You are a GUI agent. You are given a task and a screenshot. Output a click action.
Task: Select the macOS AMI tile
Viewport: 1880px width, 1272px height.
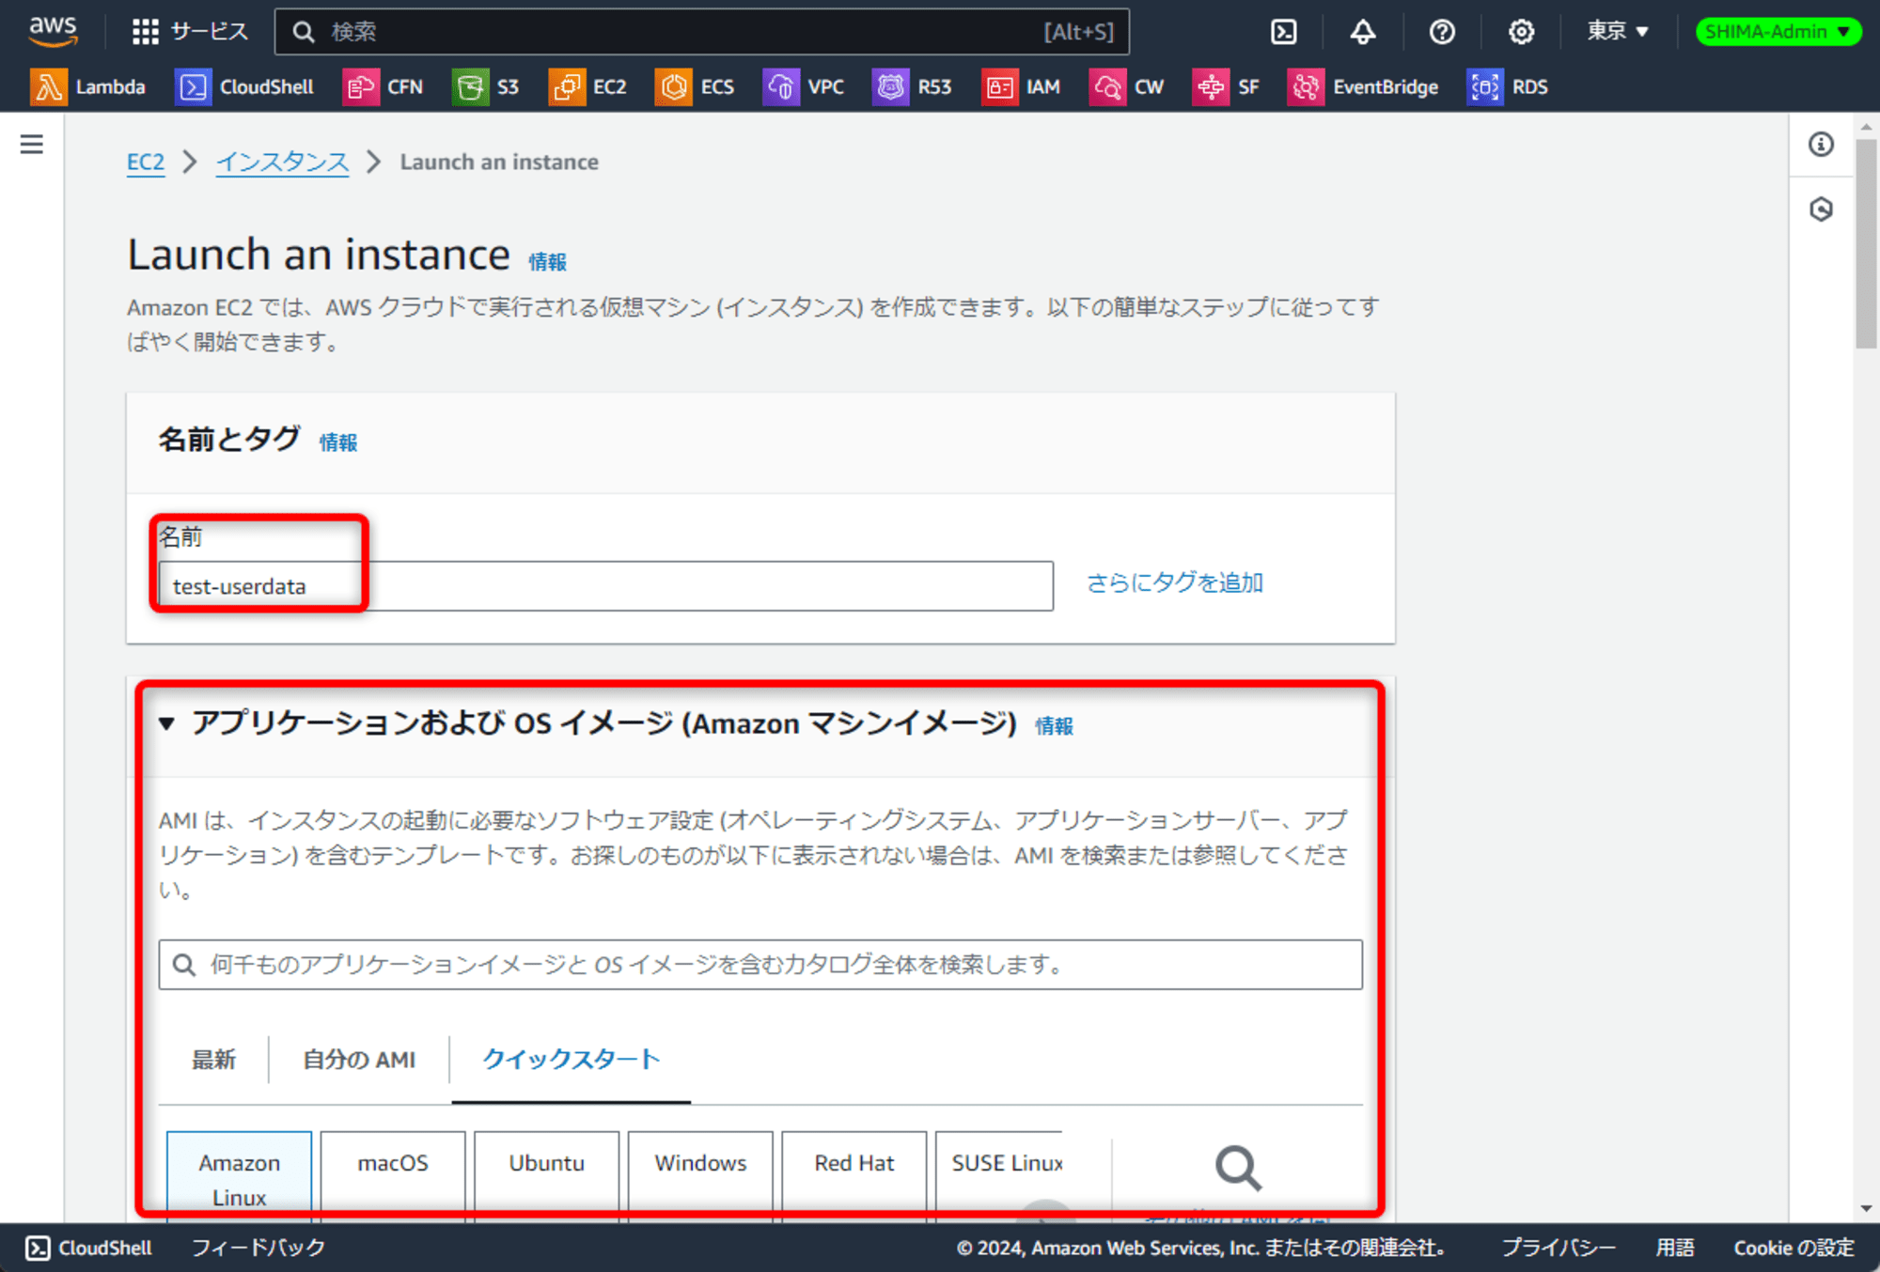[393, 1176]
